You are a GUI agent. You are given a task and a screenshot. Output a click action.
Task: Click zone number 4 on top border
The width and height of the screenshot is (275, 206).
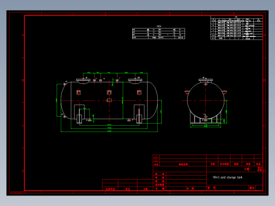pyautogui.click(x=234, y=14)
